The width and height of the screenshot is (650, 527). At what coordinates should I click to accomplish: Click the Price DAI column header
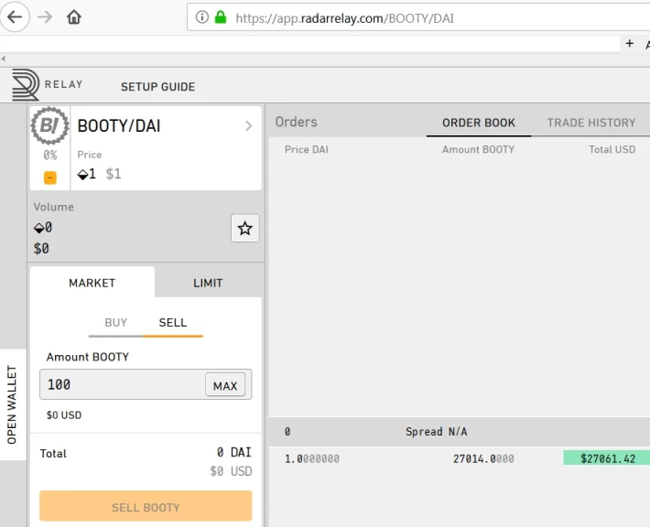(307, 149)
